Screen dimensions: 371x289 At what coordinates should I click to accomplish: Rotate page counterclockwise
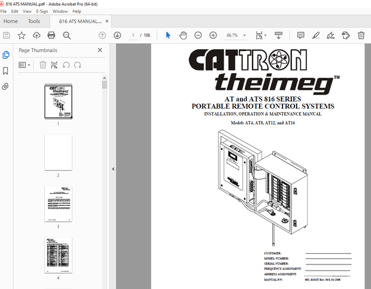coord(66,65)
